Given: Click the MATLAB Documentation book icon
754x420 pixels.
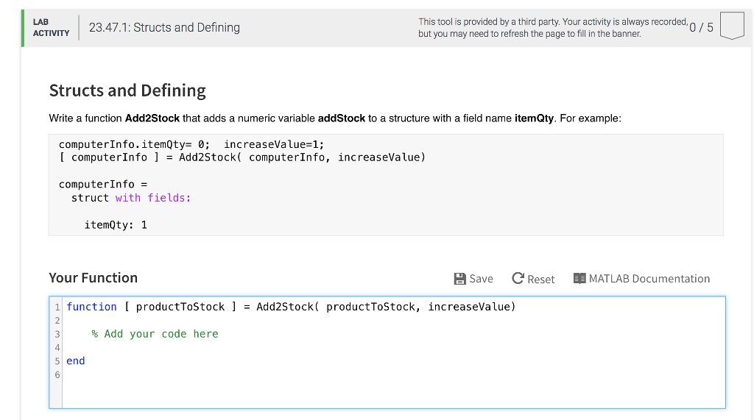Looking at the screenshot, I should tap(579, 279).
